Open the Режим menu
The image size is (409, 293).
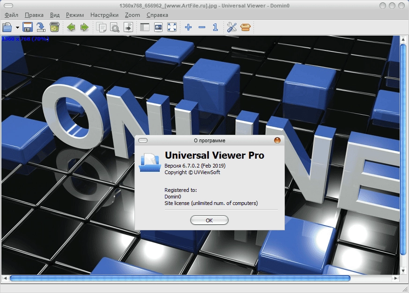click(x=75, y=15)
